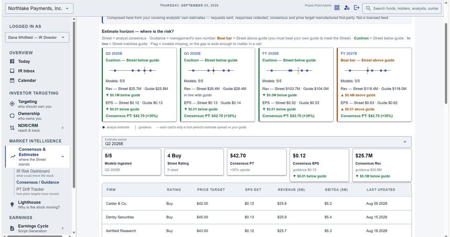Click the Consensus PT $42.70 summary card

coord(257,162)
